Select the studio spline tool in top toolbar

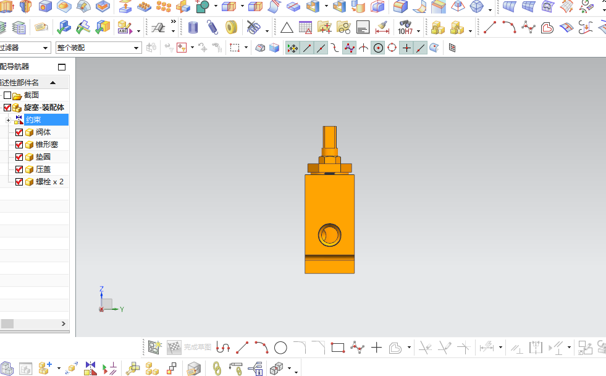pyautogui.click(x=528, y=27)
